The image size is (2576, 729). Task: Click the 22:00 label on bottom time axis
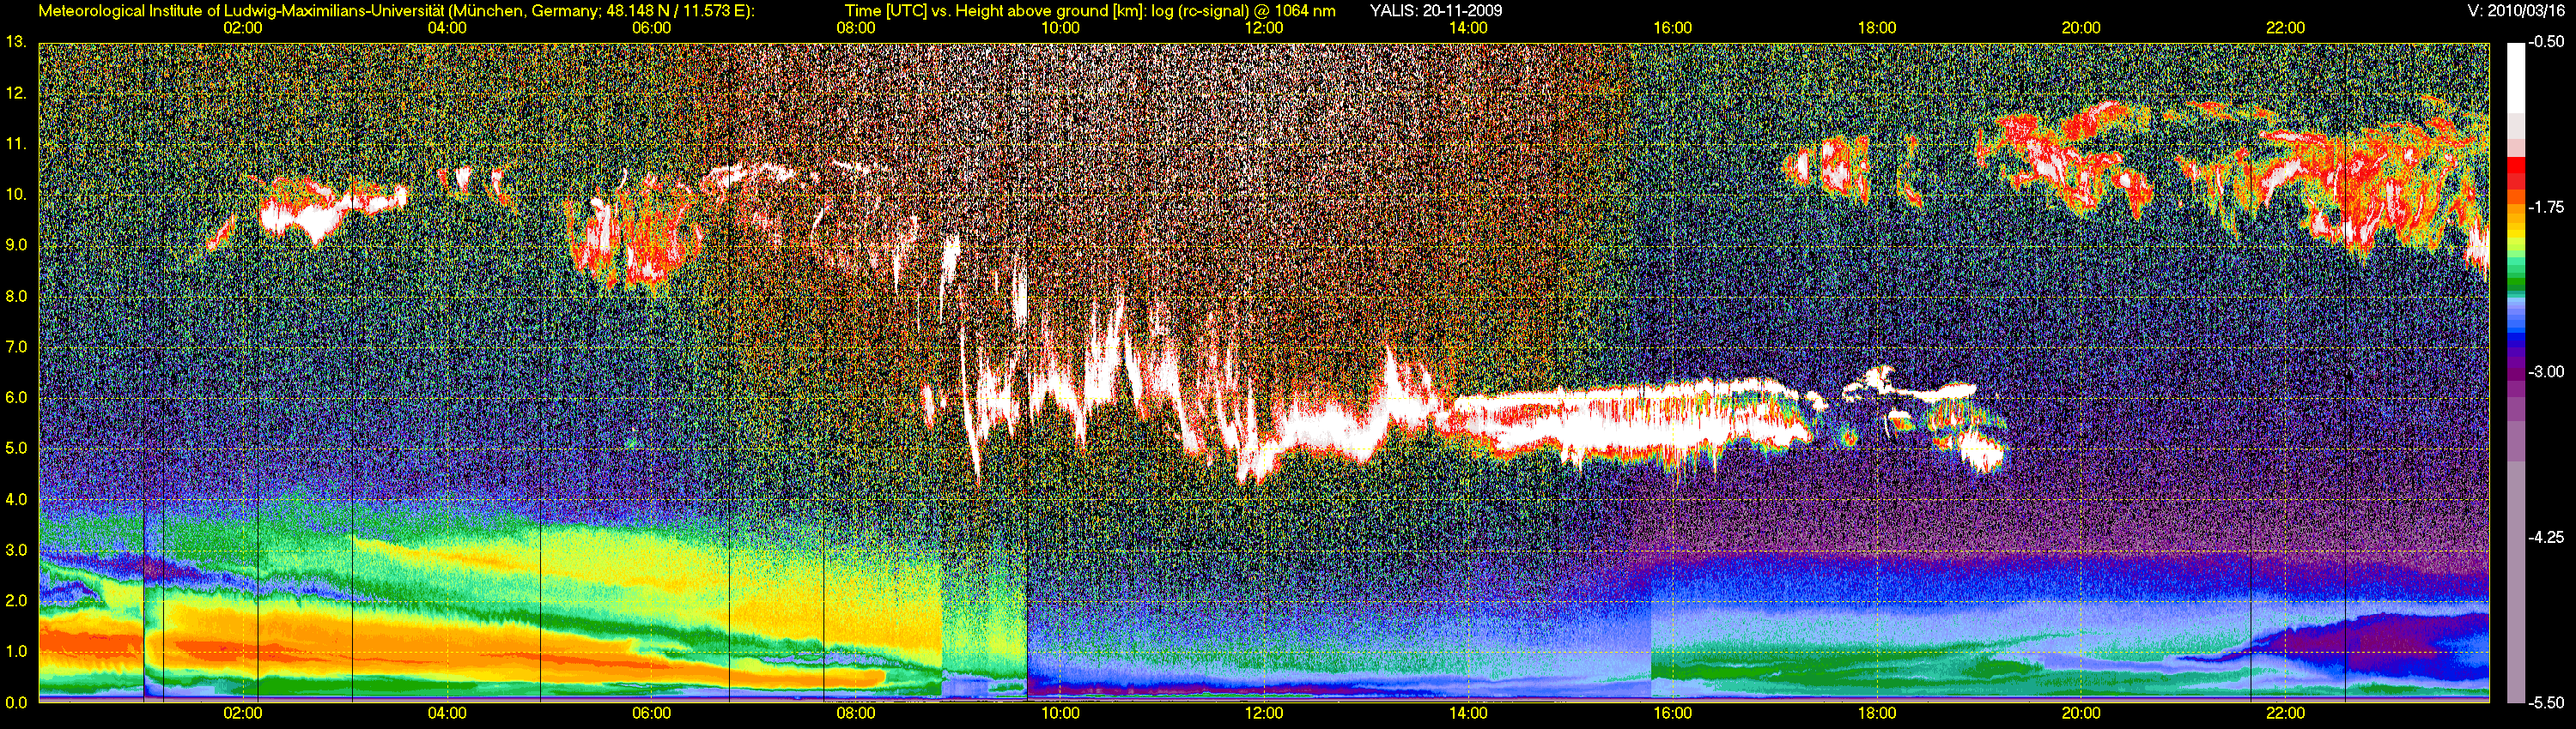[x=2285, y=714]
